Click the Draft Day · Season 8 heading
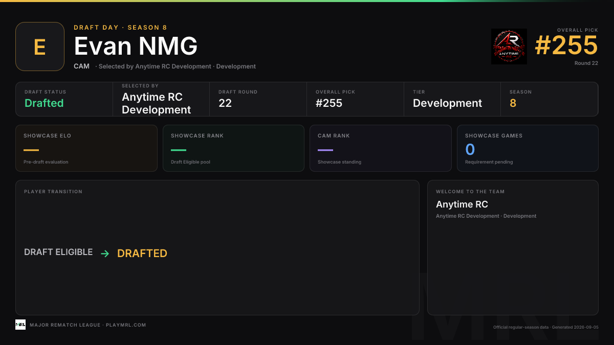Viewport: 614px width, 345px height. pyautogui.click(x=120, y=28)
